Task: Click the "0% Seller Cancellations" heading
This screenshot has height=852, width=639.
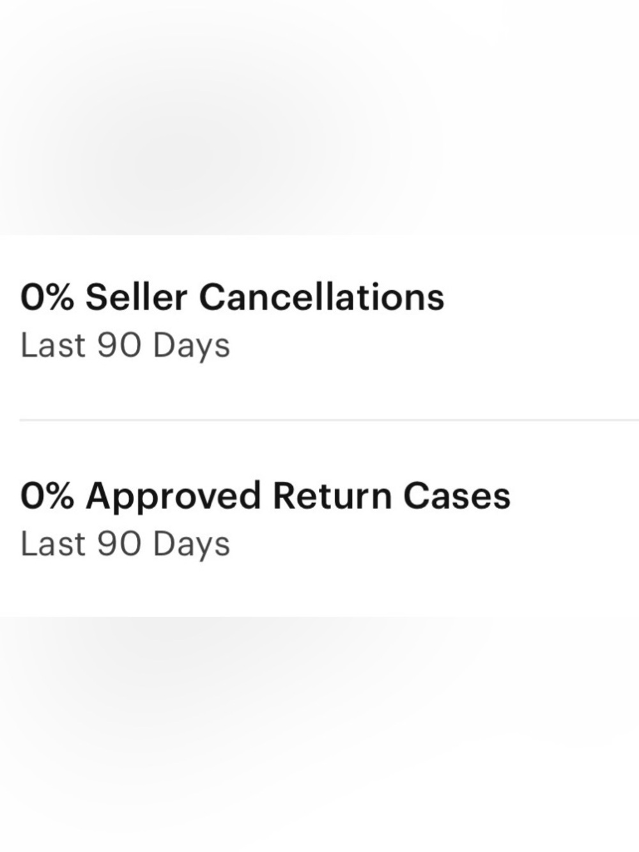Action: 232,297
